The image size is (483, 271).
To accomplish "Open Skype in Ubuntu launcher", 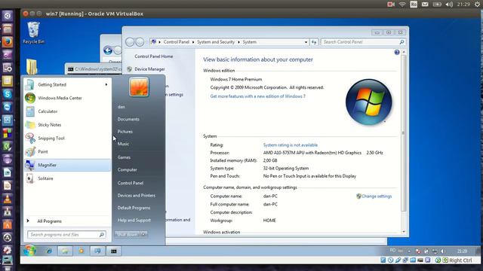I will [8, 94].
